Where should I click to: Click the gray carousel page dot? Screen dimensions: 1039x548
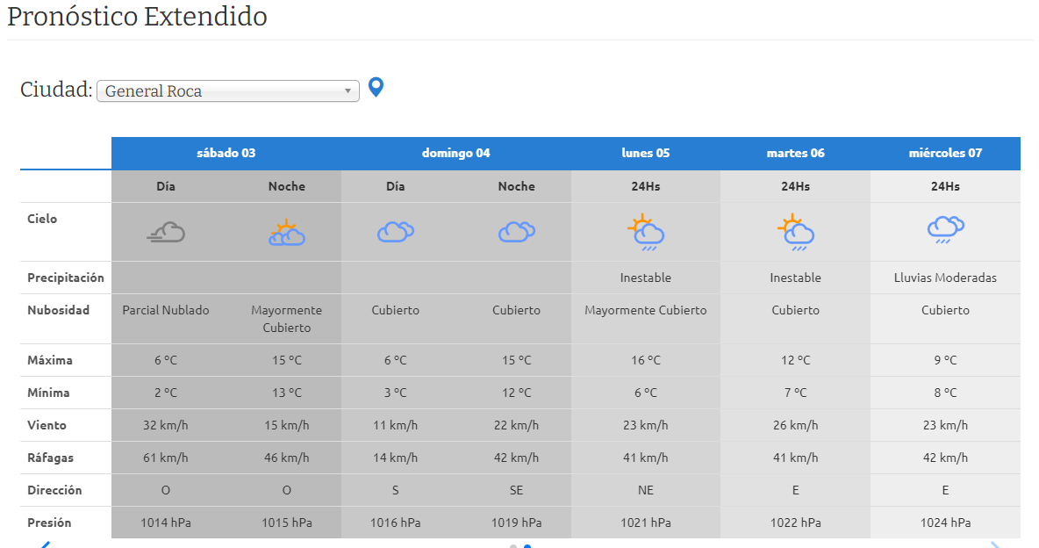point(513,546)
